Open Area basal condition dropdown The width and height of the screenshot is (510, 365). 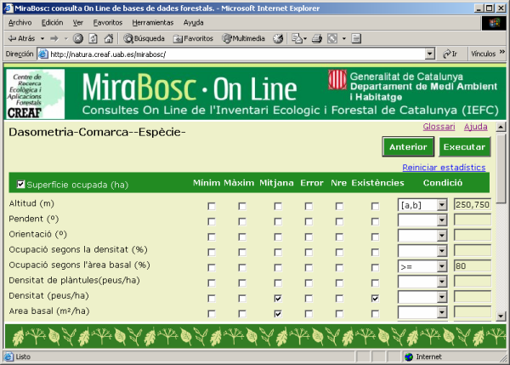pos(422,312)
